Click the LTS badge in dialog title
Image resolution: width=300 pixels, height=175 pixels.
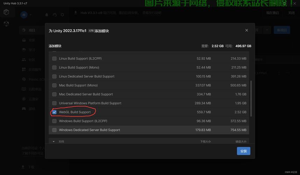point(91,30)
